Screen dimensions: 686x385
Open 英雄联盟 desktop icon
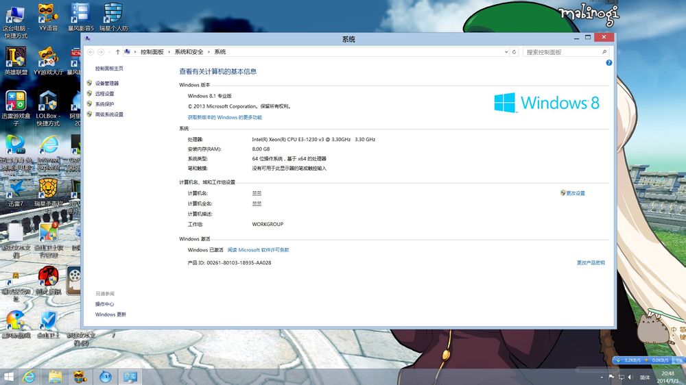[x=16, y=61]
